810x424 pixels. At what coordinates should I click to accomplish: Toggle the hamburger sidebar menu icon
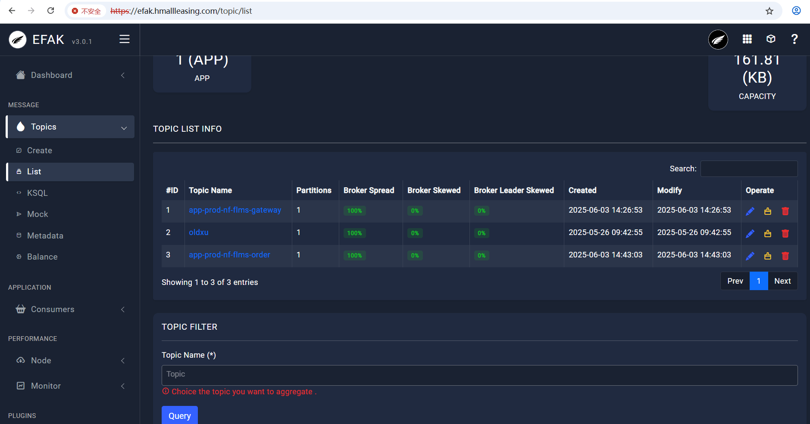[x=124, y=39]
